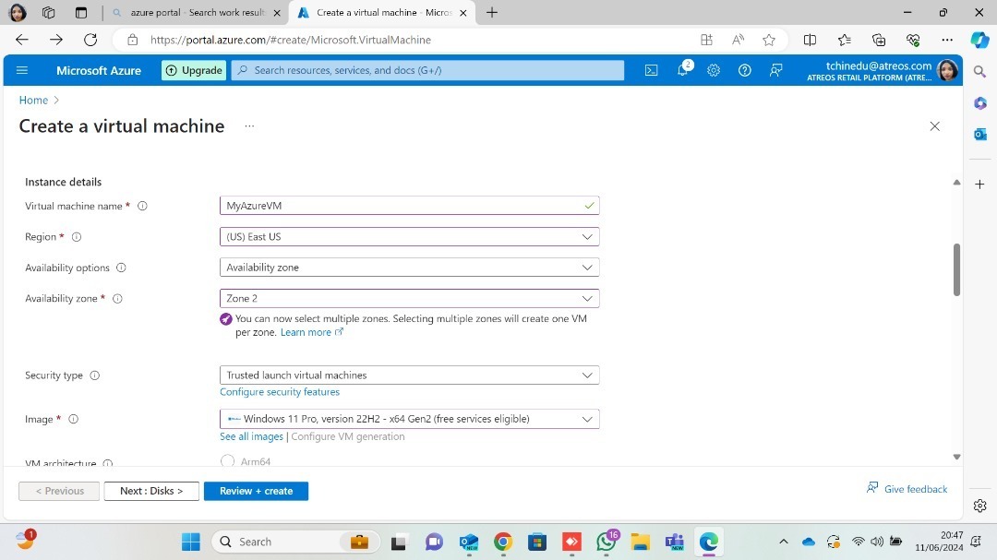Open Edge browser settings and more menu
The width and height of the screenshot is (997, 560).
pos(947,40)
